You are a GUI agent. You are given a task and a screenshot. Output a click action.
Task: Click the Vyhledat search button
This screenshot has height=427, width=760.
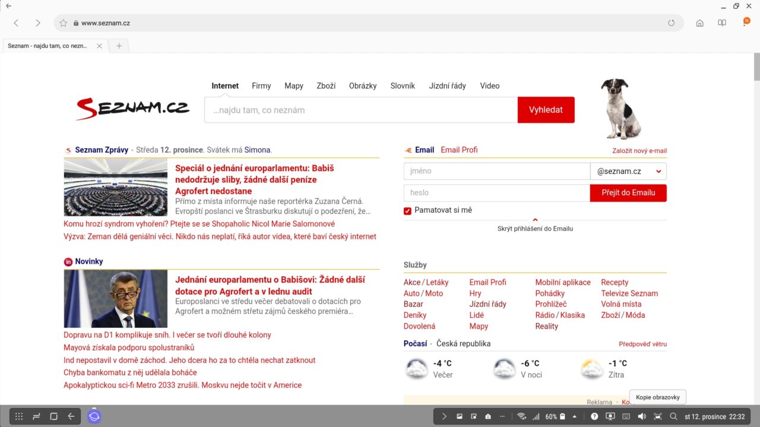click(546, 110)
